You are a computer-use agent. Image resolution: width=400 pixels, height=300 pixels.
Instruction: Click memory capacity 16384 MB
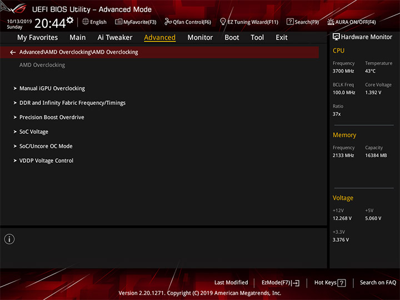tap(376, 156)
